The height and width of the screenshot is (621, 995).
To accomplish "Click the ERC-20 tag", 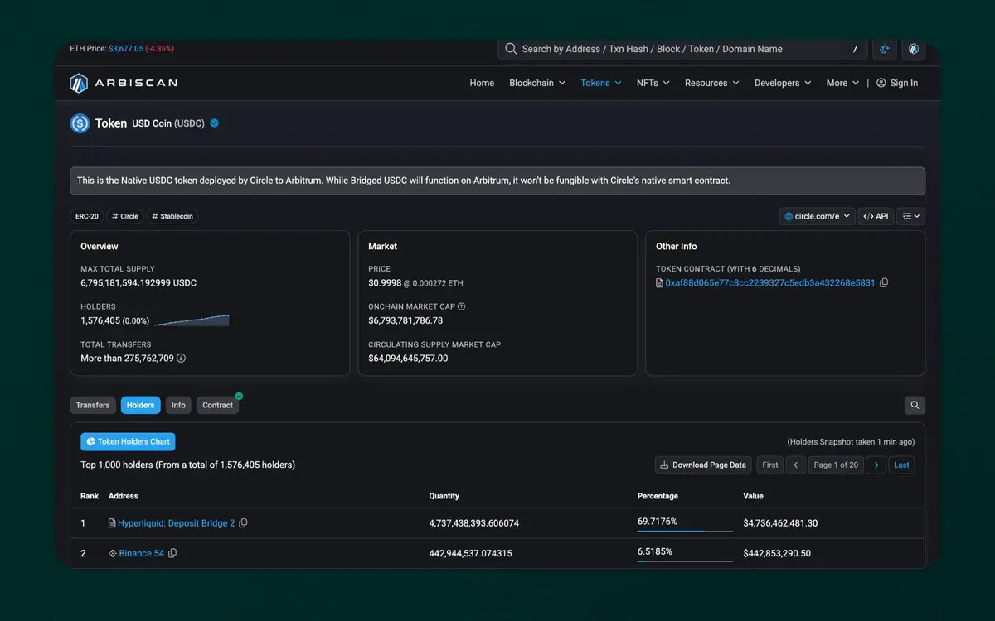I will point(86,216).
